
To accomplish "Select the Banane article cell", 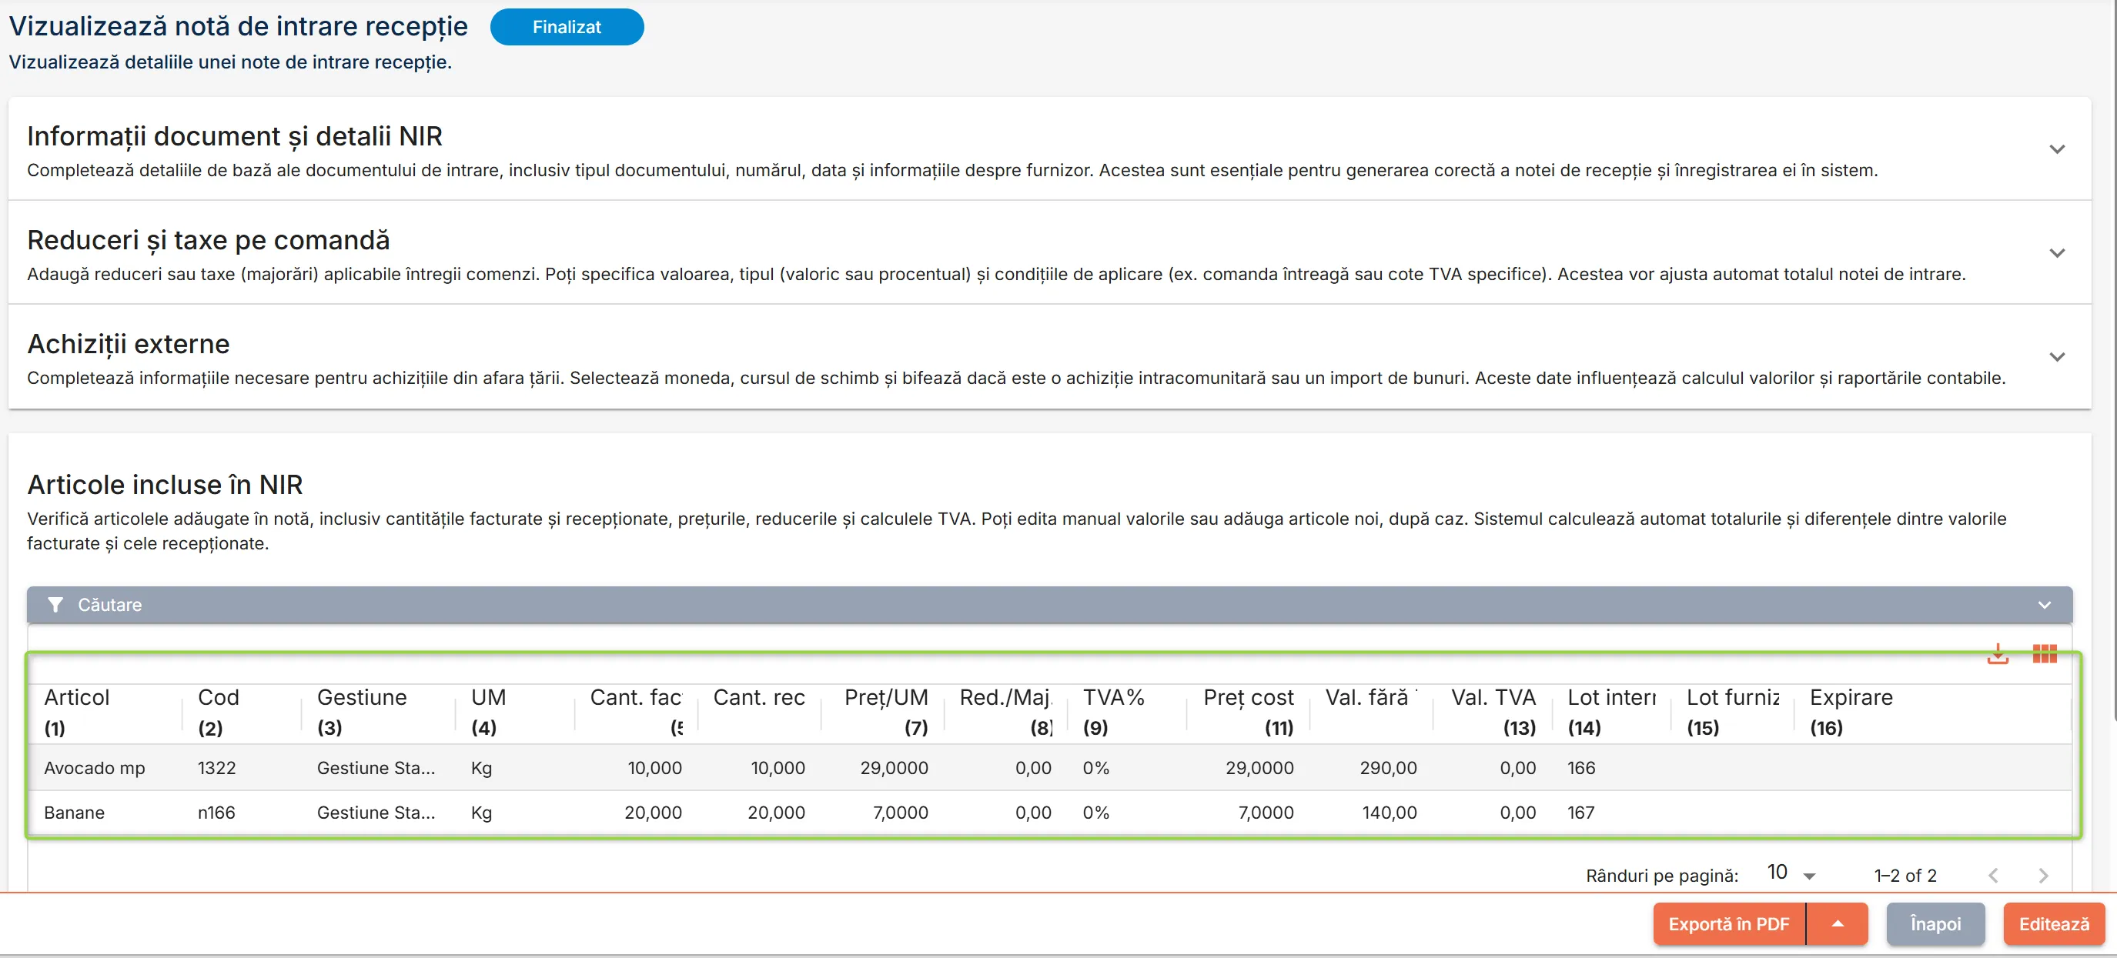I will click(x=74, y=813).
